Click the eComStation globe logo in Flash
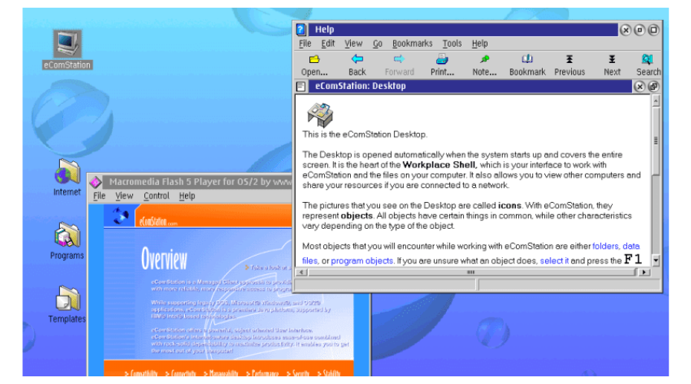Image resolution: width=691 pixels, height=384 pixels. (120, 216)
